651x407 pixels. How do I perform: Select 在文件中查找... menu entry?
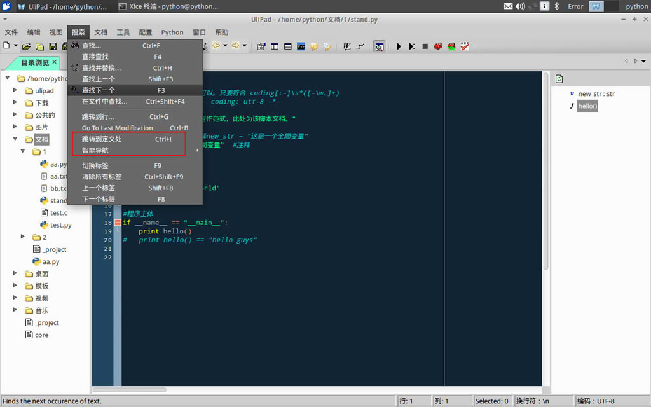click(105, 102)
